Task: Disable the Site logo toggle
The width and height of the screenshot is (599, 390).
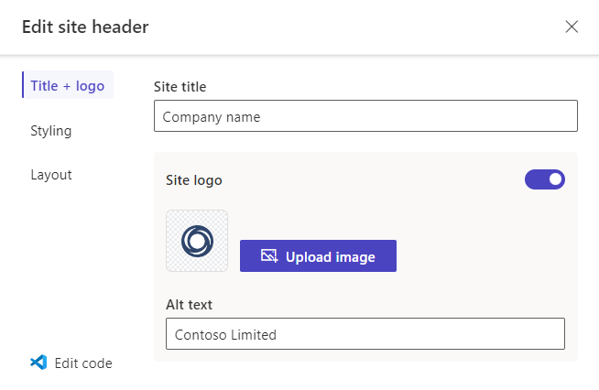Action: pyautogui.click(x=544, y=179)
